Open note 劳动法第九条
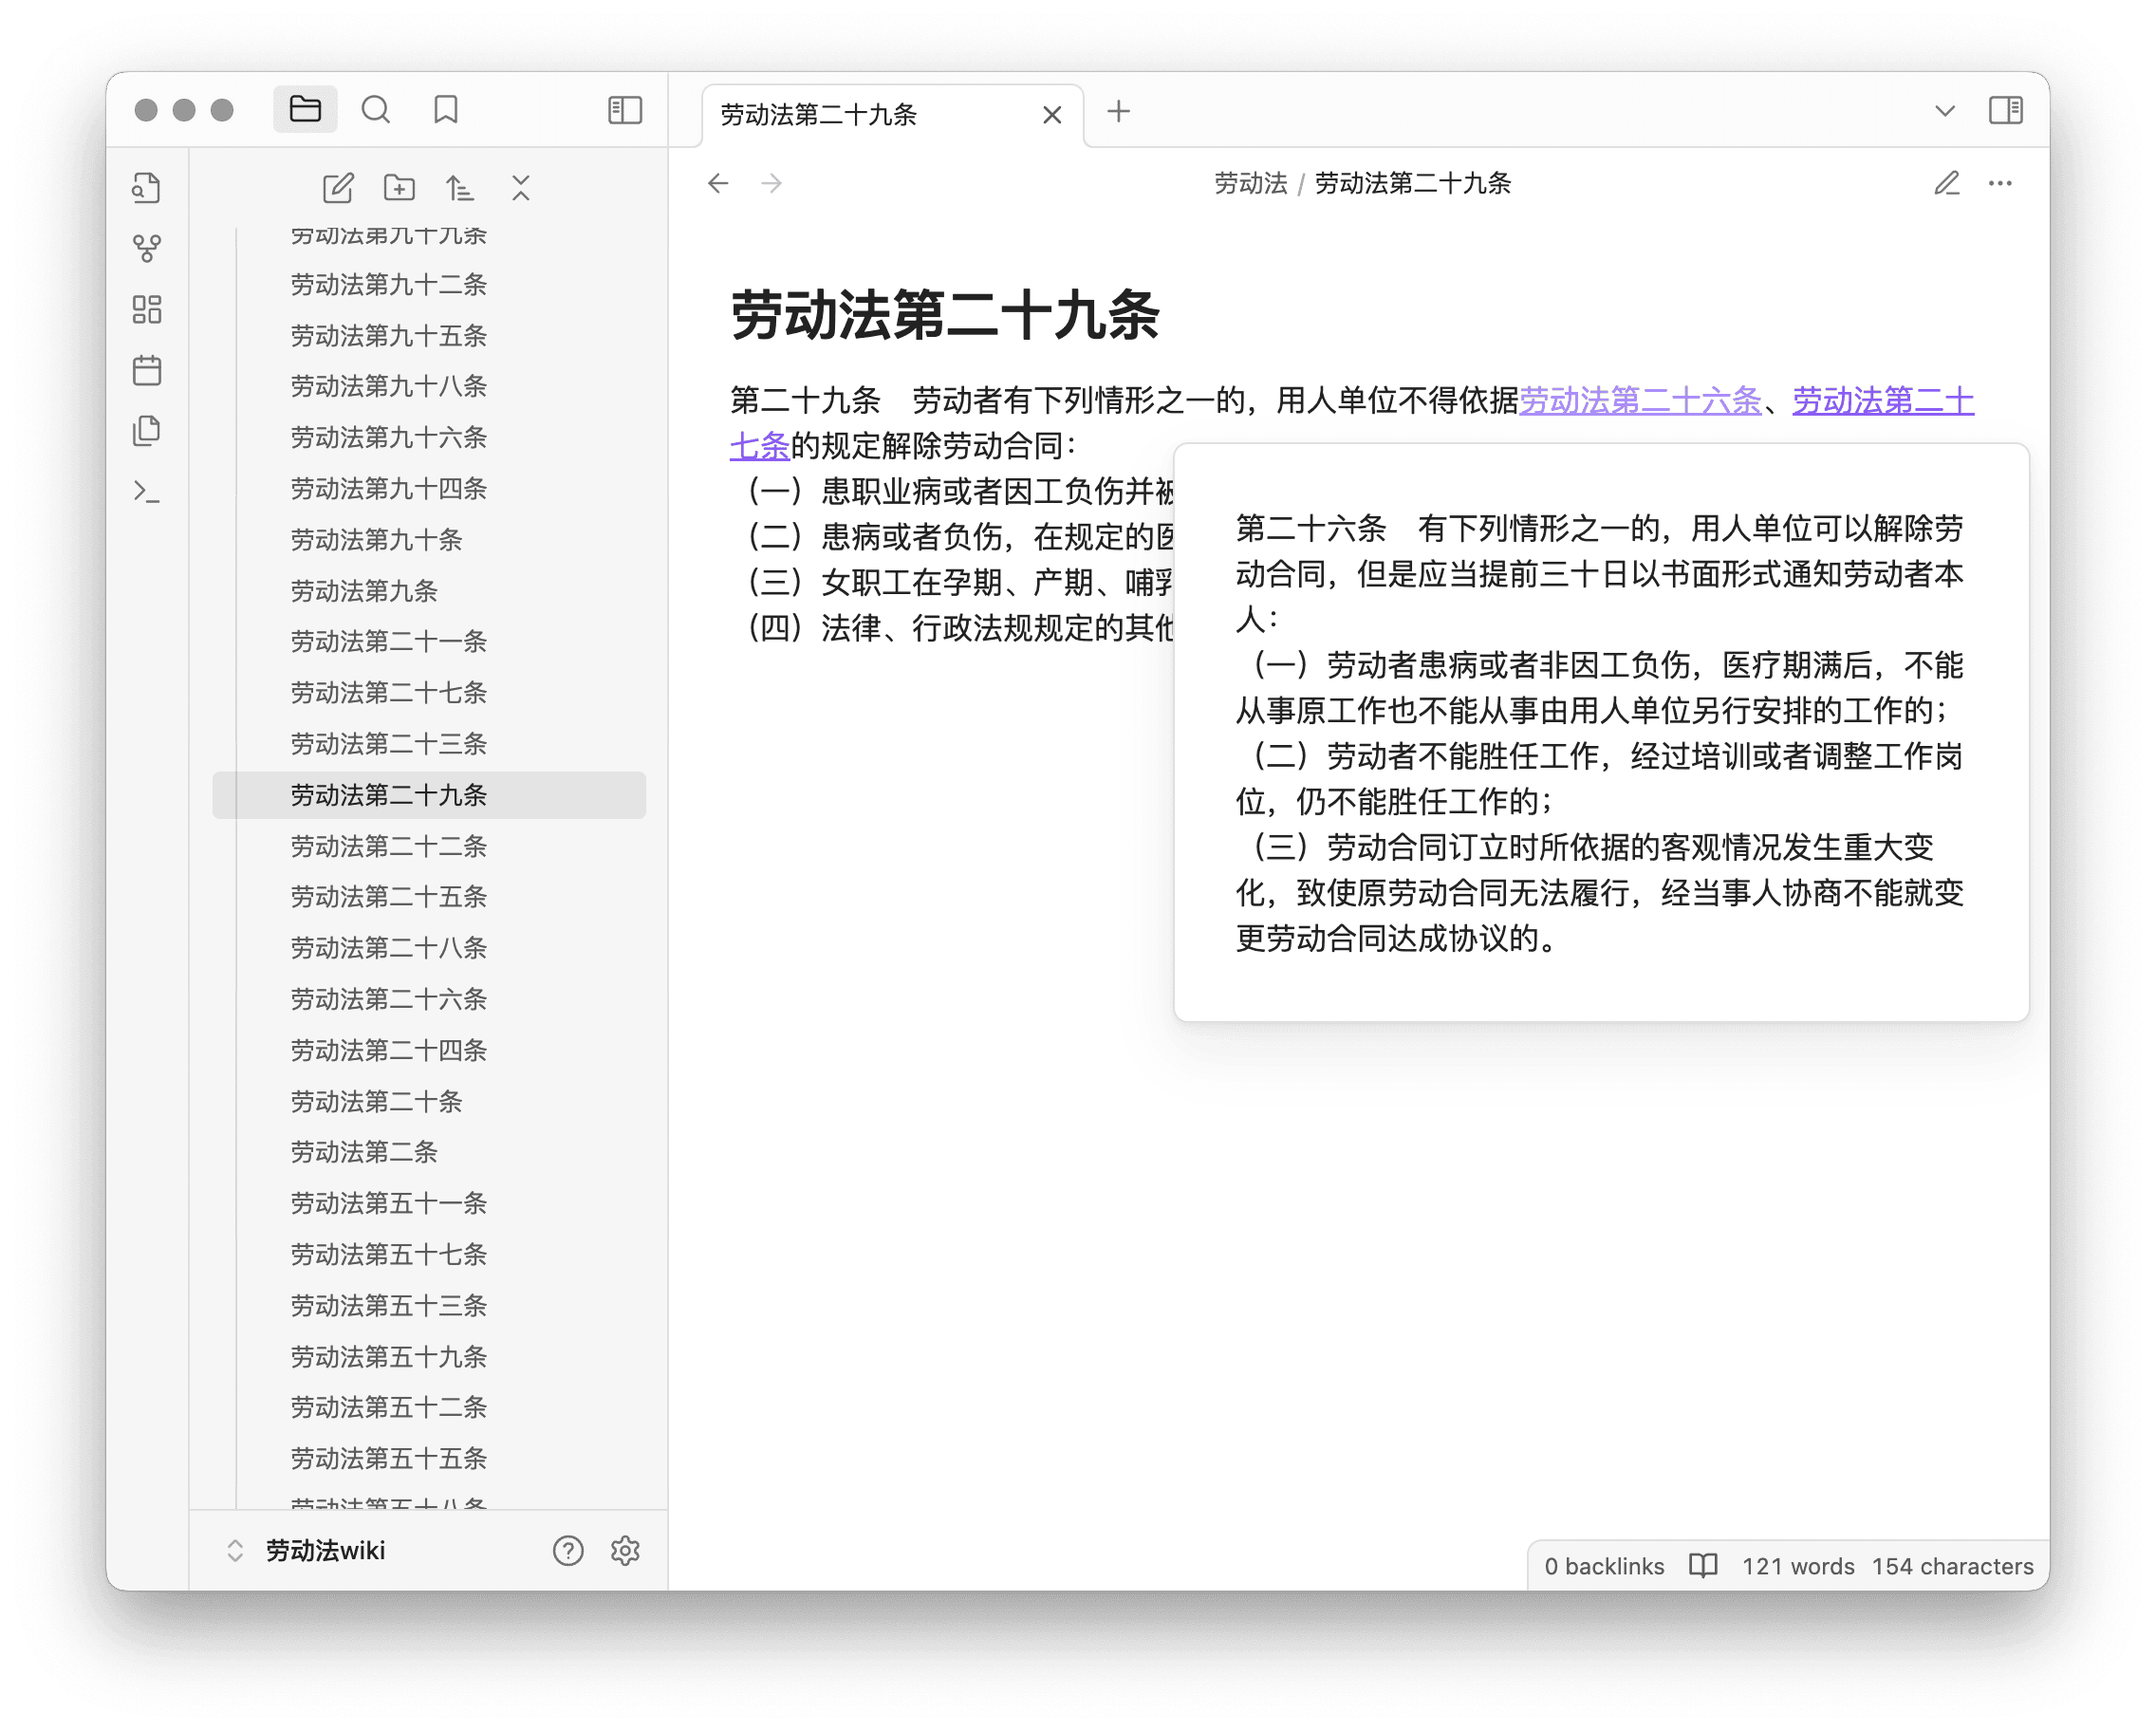 429,591
